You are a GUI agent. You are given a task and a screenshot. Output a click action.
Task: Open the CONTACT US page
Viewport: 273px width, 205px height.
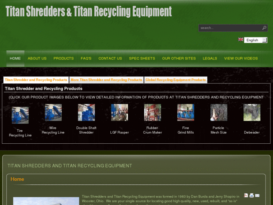(110, 58)
